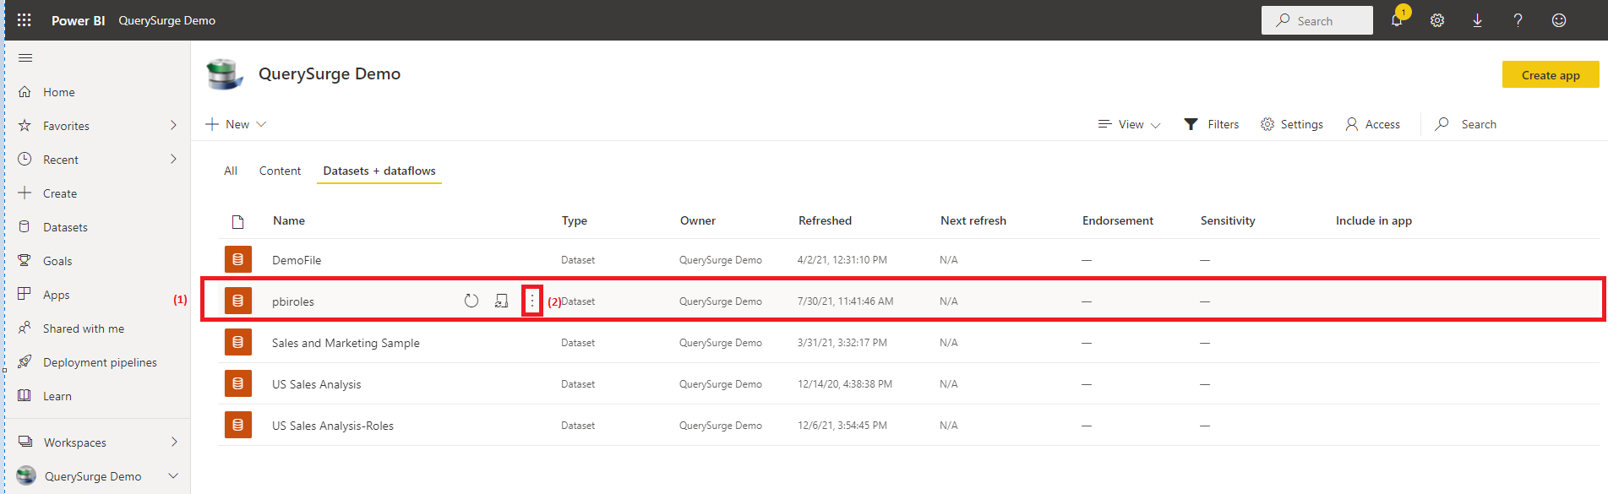Click the feedback smiley icon

coord(1559,20)
